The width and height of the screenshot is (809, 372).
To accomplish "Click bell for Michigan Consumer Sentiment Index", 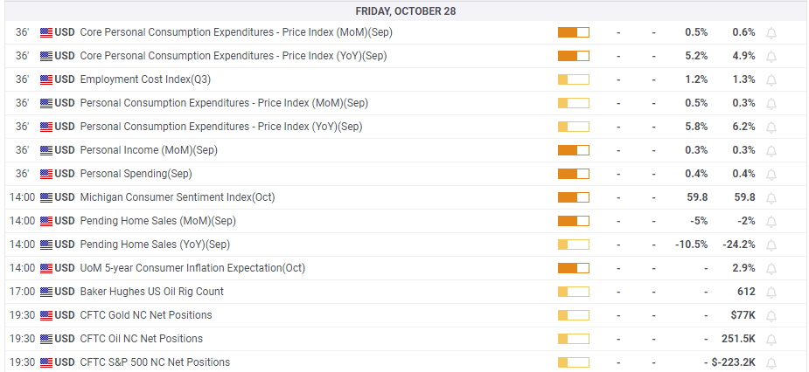I will 771,198.
